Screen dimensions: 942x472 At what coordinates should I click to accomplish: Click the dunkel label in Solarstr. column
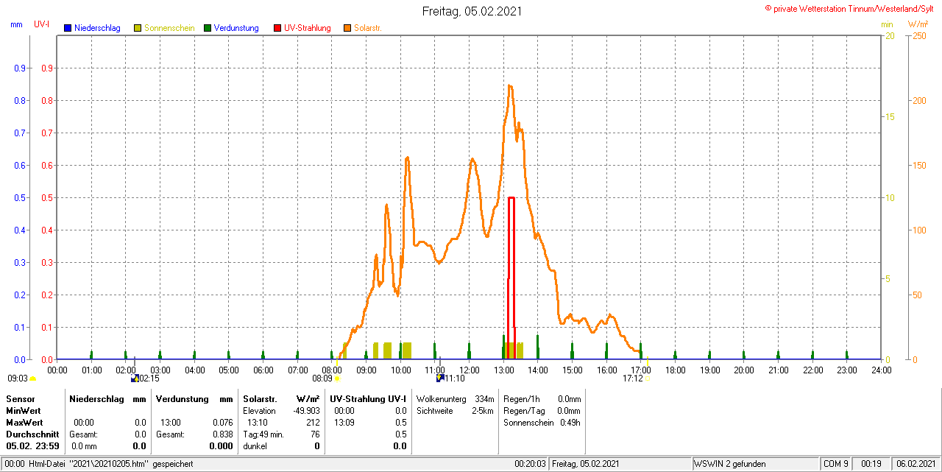255,446
